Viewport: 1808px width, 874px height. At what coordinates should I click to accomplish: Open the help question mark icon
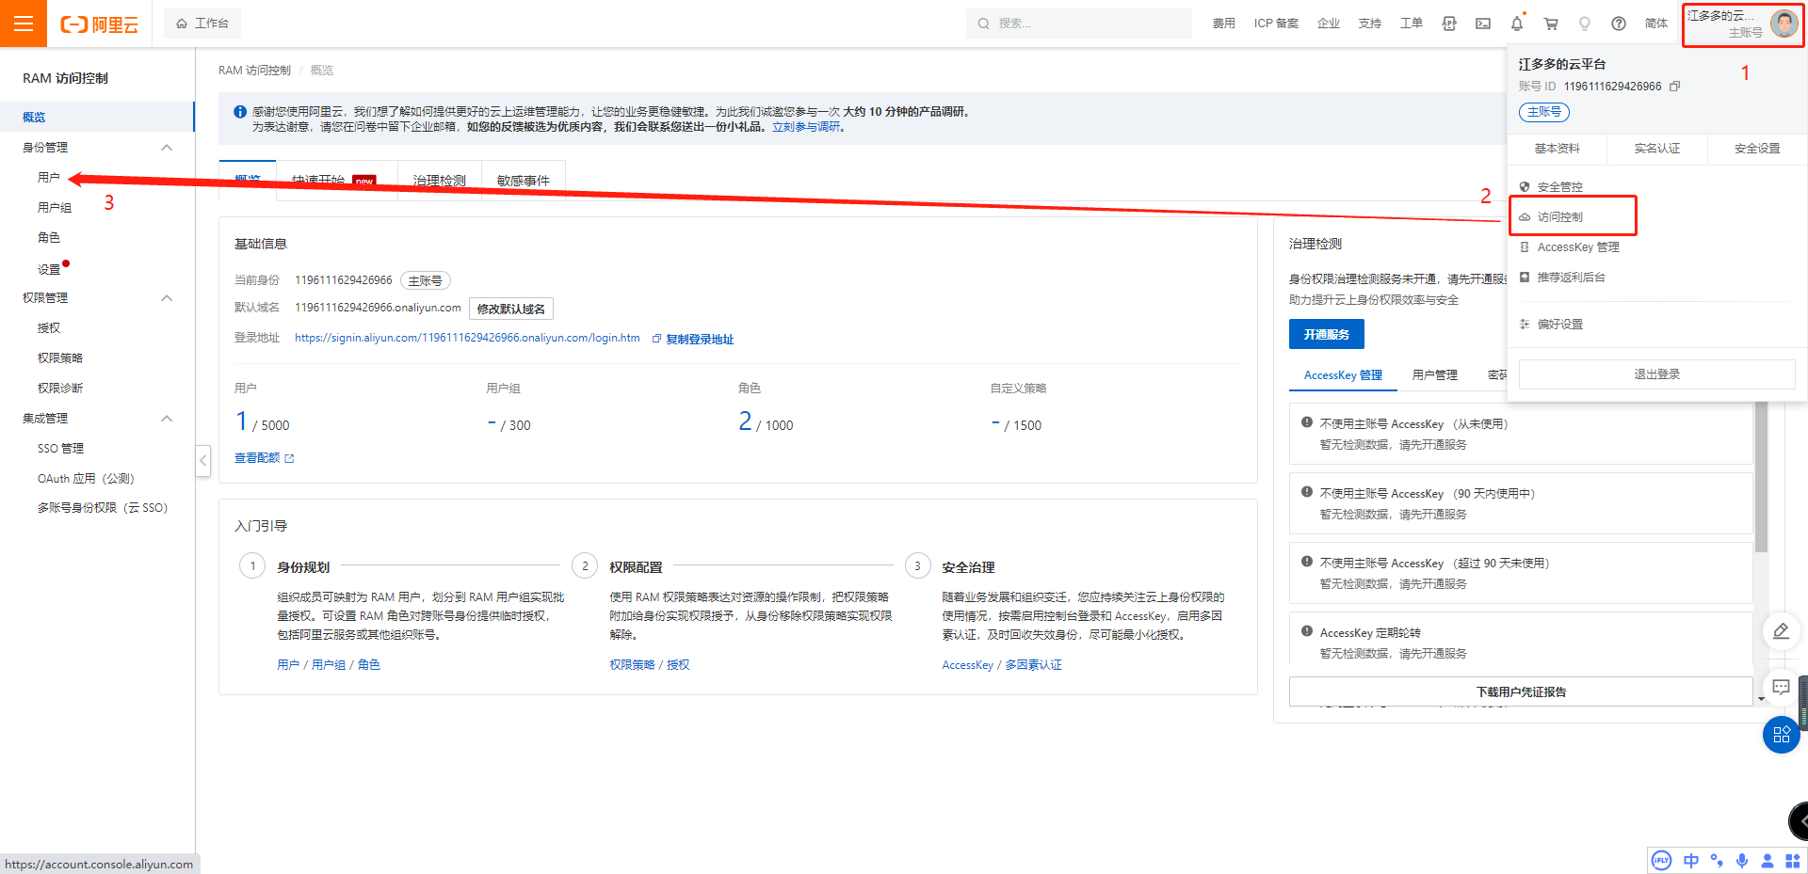tap(1619, 24)
